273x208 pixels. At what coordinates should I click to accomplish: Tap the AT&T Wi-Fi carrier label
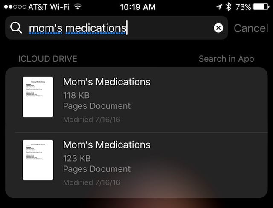pyautogui.click(x=48, y=7)
